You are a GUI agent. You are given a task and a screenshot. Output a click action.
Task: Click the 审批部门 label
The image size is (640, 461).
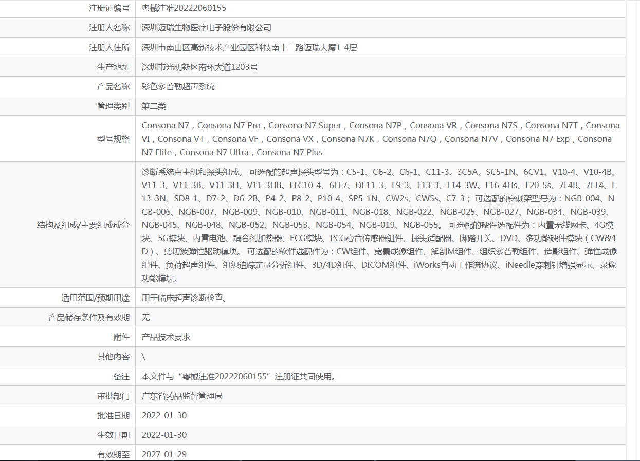[113, 396]
